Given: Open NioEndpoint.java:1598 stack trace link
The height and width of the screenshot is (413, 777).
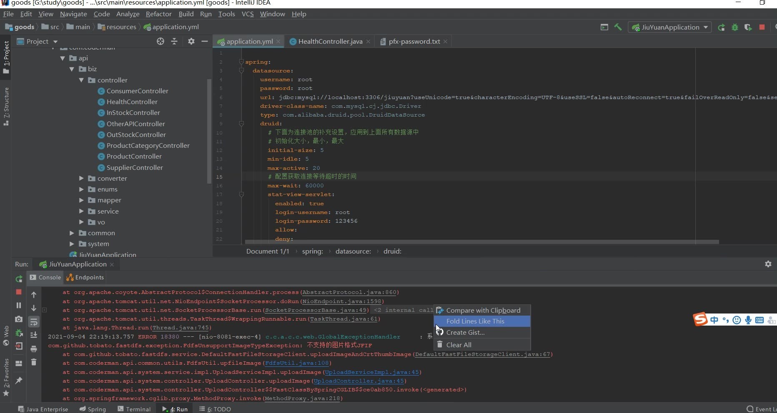Looking at the screenshot, I should click(x=342, y=301).
